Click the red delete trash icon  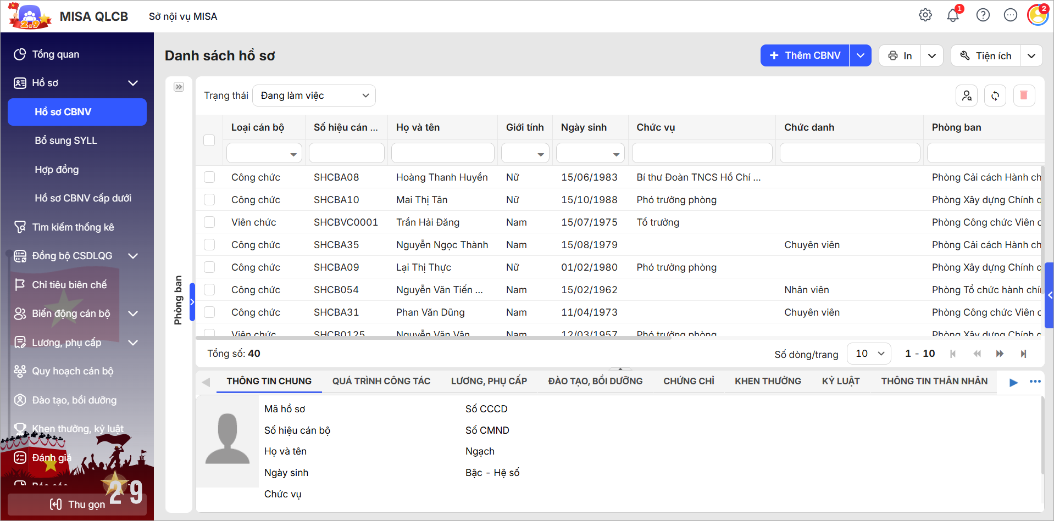click(1024, 96)
